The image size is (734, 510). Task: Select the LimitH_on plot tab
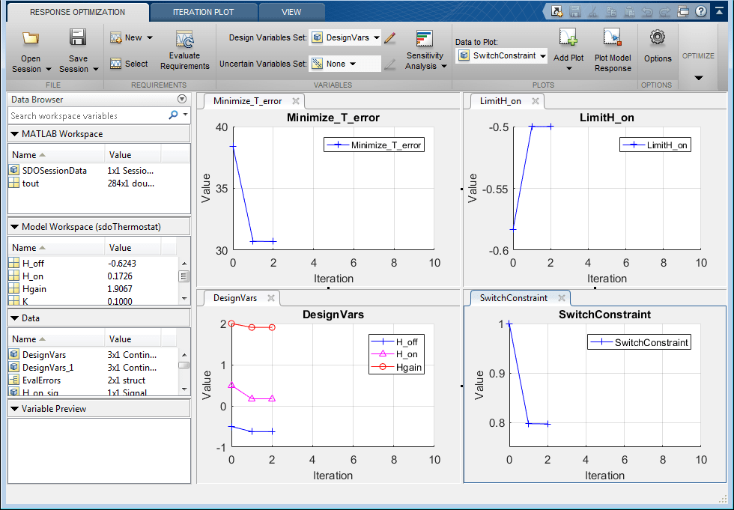coord(500,101)
